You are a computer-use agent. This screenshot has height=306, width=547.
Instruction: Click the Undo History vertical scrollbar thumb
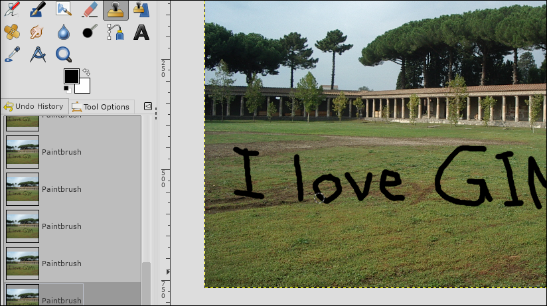coord(147,283)
